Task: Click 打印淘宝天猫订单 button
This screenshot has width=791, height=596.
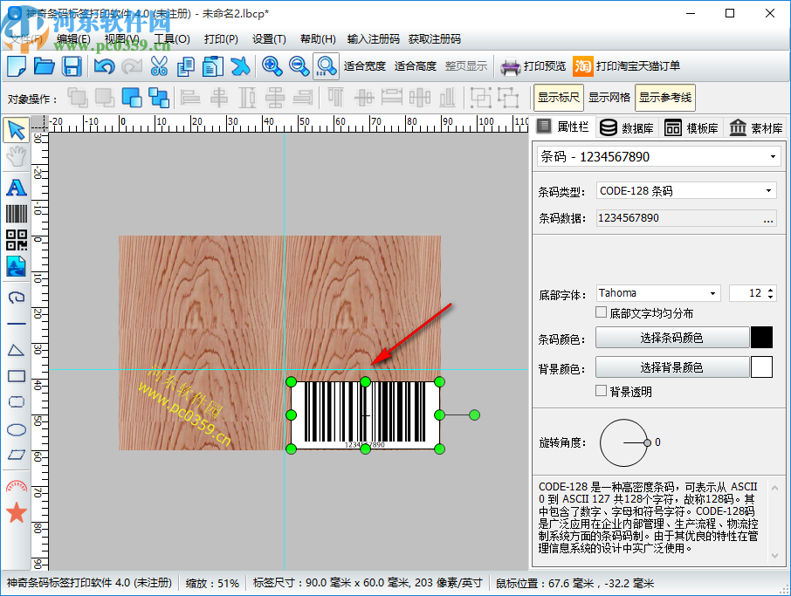Action: click(x=627, y=66)
